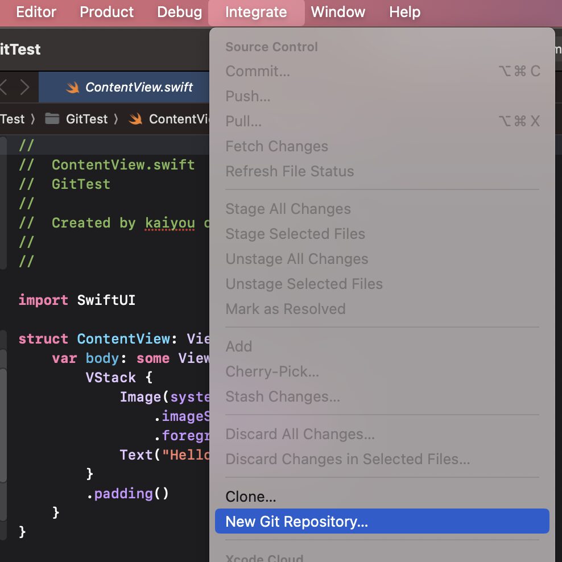Select "Xcode Cloud" at the menu bottom
This screenshot has height=562, width=562.
click(x=264, y=556)
